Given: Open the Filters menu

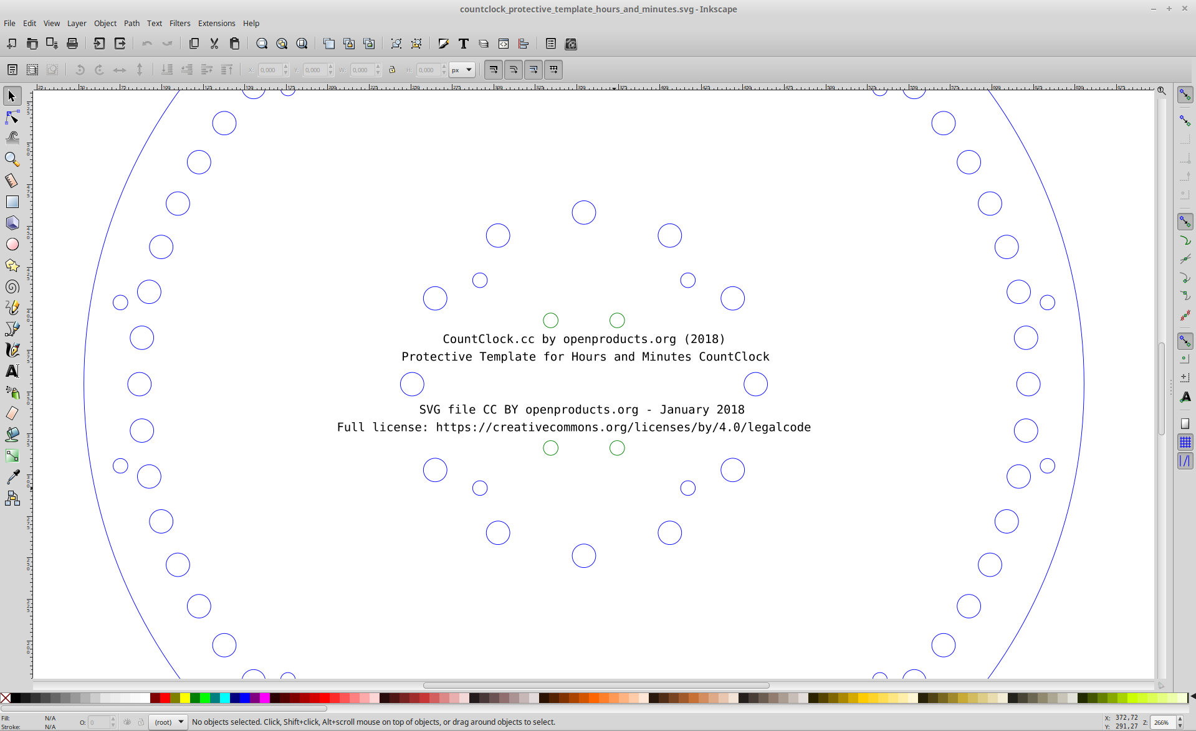Looking at the screenshot, I should point(179,23).
